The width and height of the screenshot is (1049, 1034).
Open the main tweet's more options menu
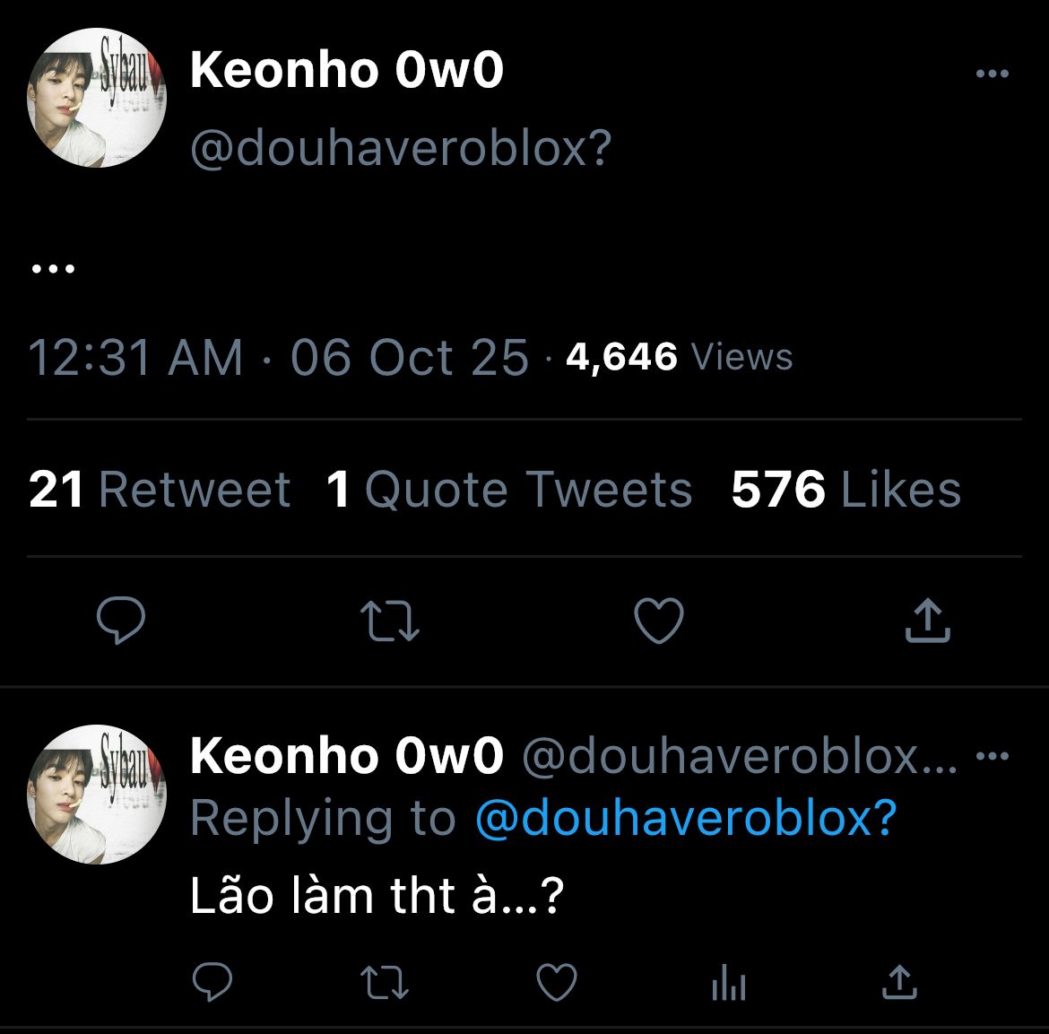[992, 74]
